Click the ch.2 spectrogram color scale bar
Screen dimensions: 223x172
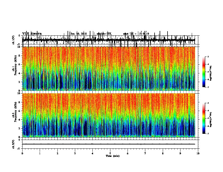pos(204,118)
